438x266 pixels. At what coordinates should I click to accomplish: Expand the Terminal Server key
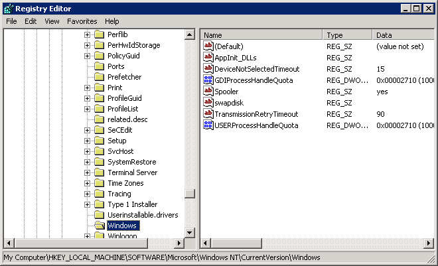(87, 172)
